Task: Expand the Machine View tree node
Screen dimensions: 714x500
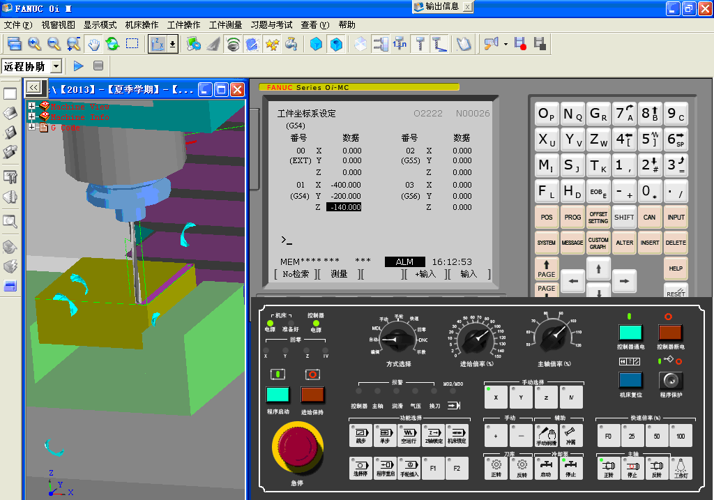Action: coord(32,107)
